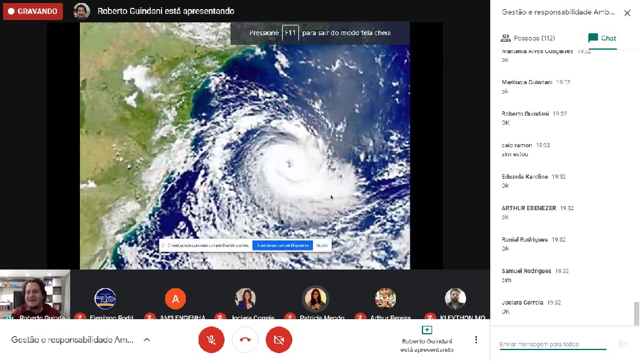
Task: Select Patricia Mendo's participant avatar
Action: tap(315, 299)
